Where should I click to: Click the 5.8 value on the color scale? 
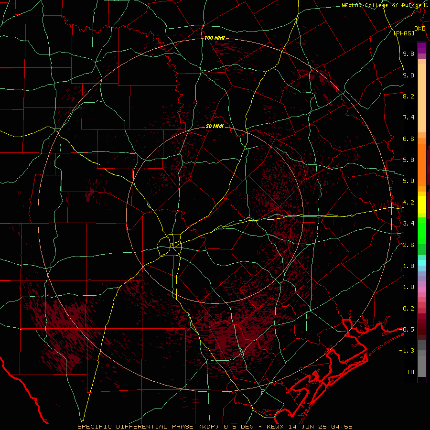pyautogui.click(x=408, y=160)
